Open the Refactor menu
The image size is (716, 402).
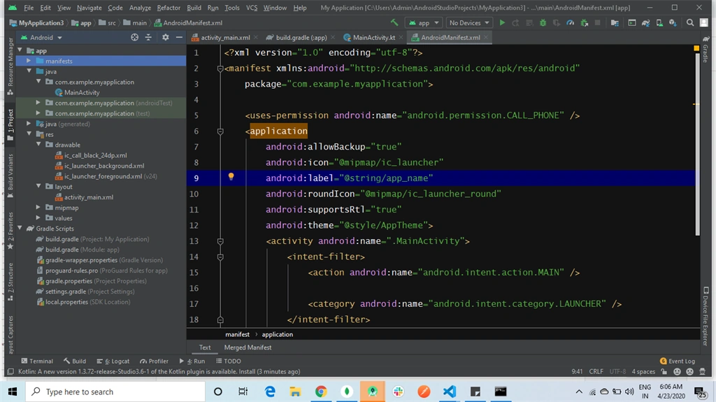pos(169,8)
